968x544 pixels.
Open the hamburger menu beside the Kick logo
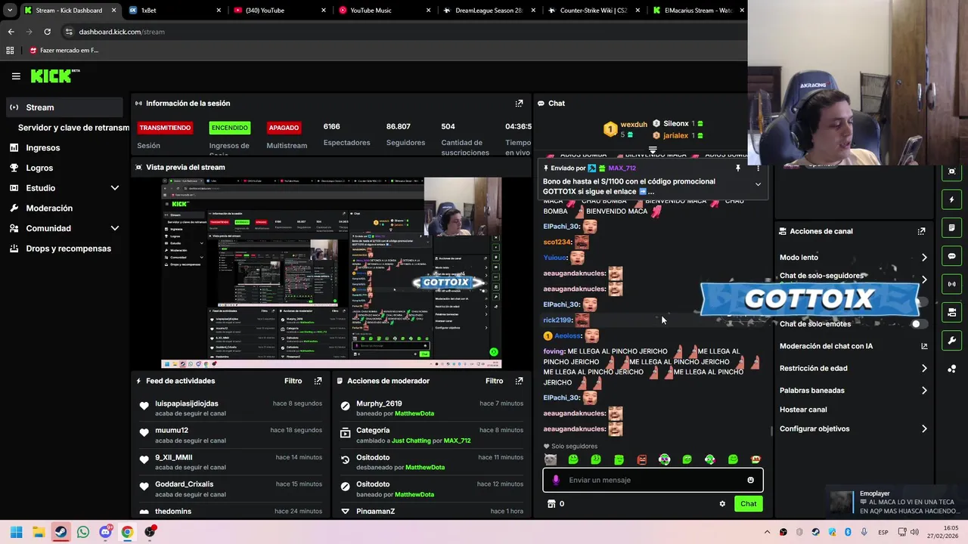[16, 76]
